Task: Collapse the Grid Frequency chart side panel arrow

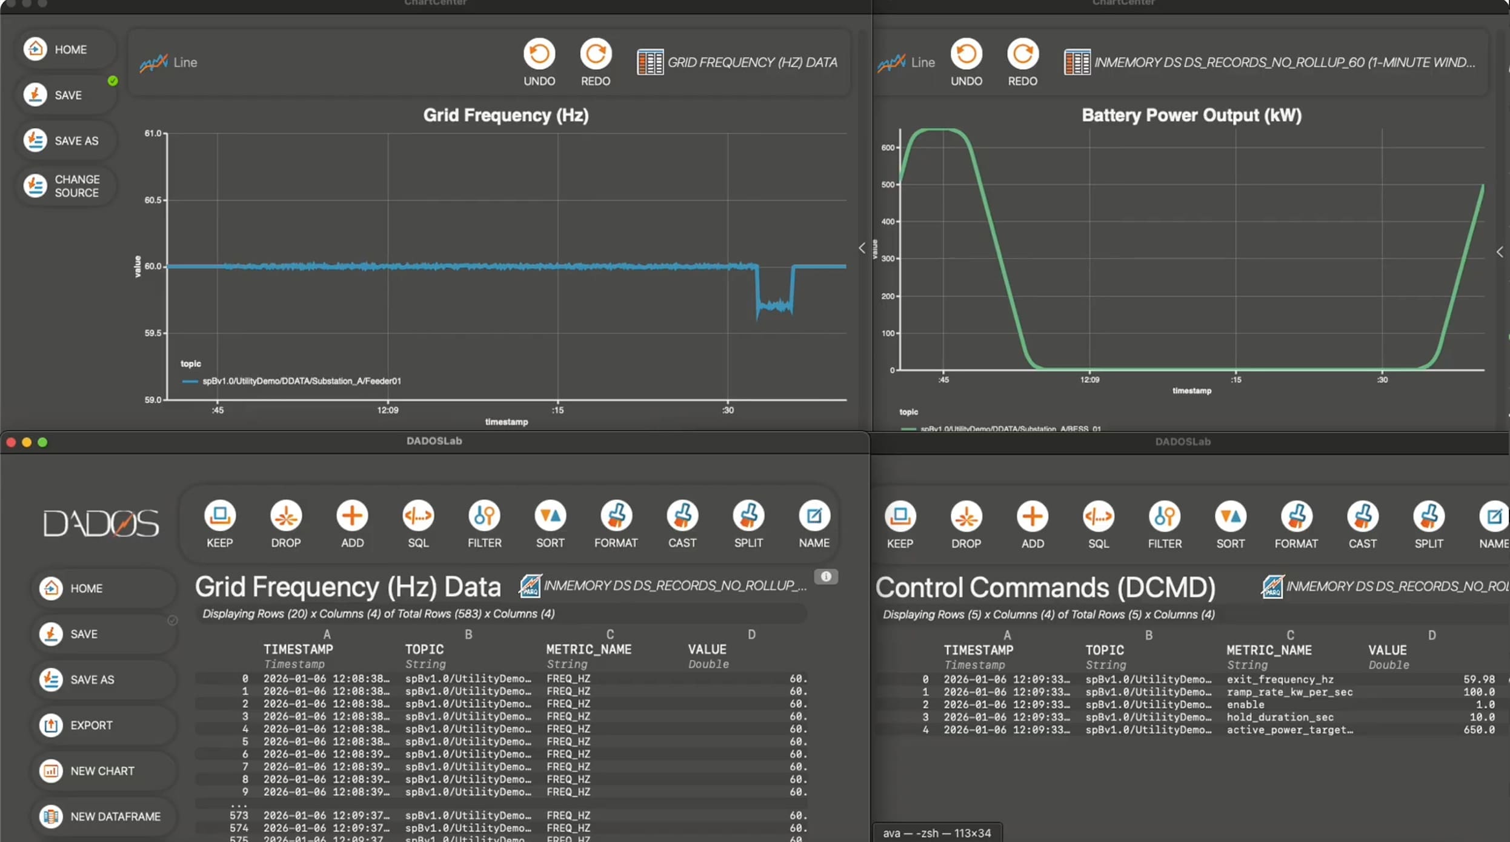Action: pos(862,248)
